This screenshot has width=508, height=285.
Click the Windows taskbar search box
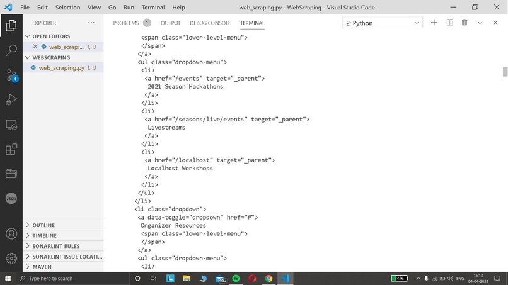pyautogui.click(x=73, y=278)
